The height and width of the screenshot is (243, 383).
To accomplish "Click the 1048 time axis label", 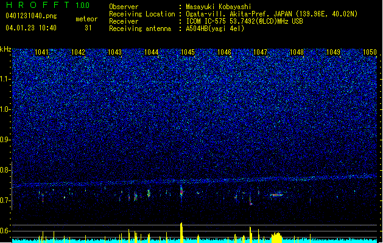I will pyautogui.click(x=297, y=52).
